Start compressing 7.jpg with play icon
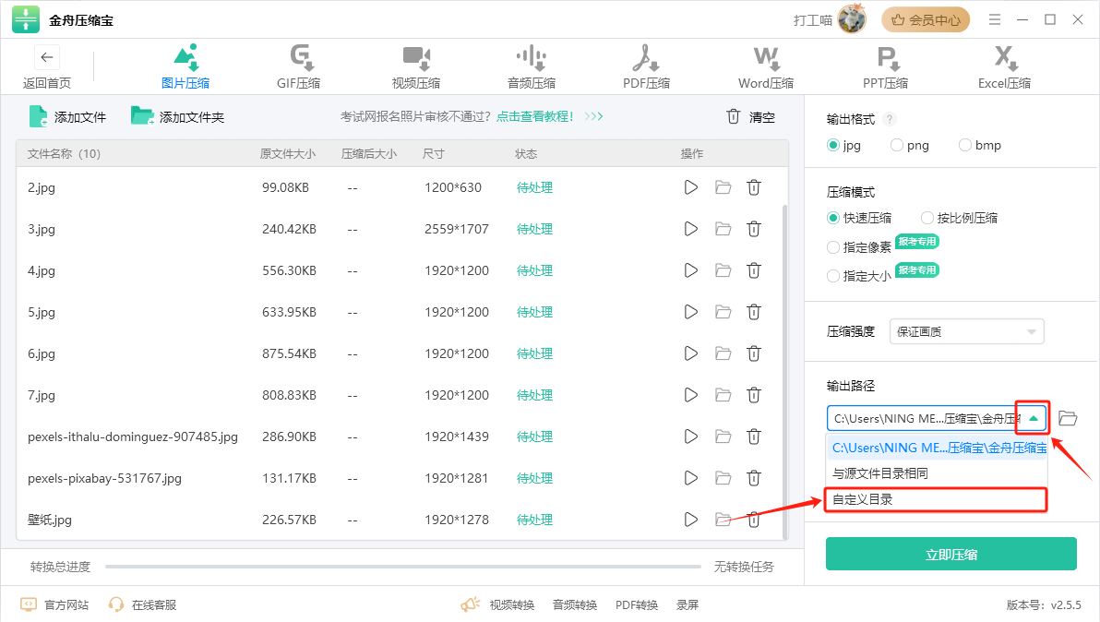The width and height of the screenshot is (1100, 622). coord(691,395)
